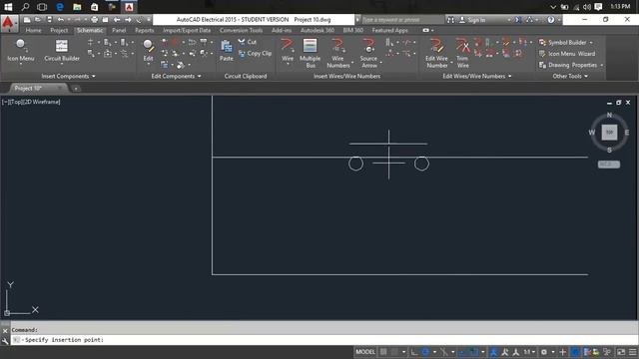Screen dimensions: 639x359
Task: Click the Cut circuit button
Action: pyautogui.click(x=248, y=42)
